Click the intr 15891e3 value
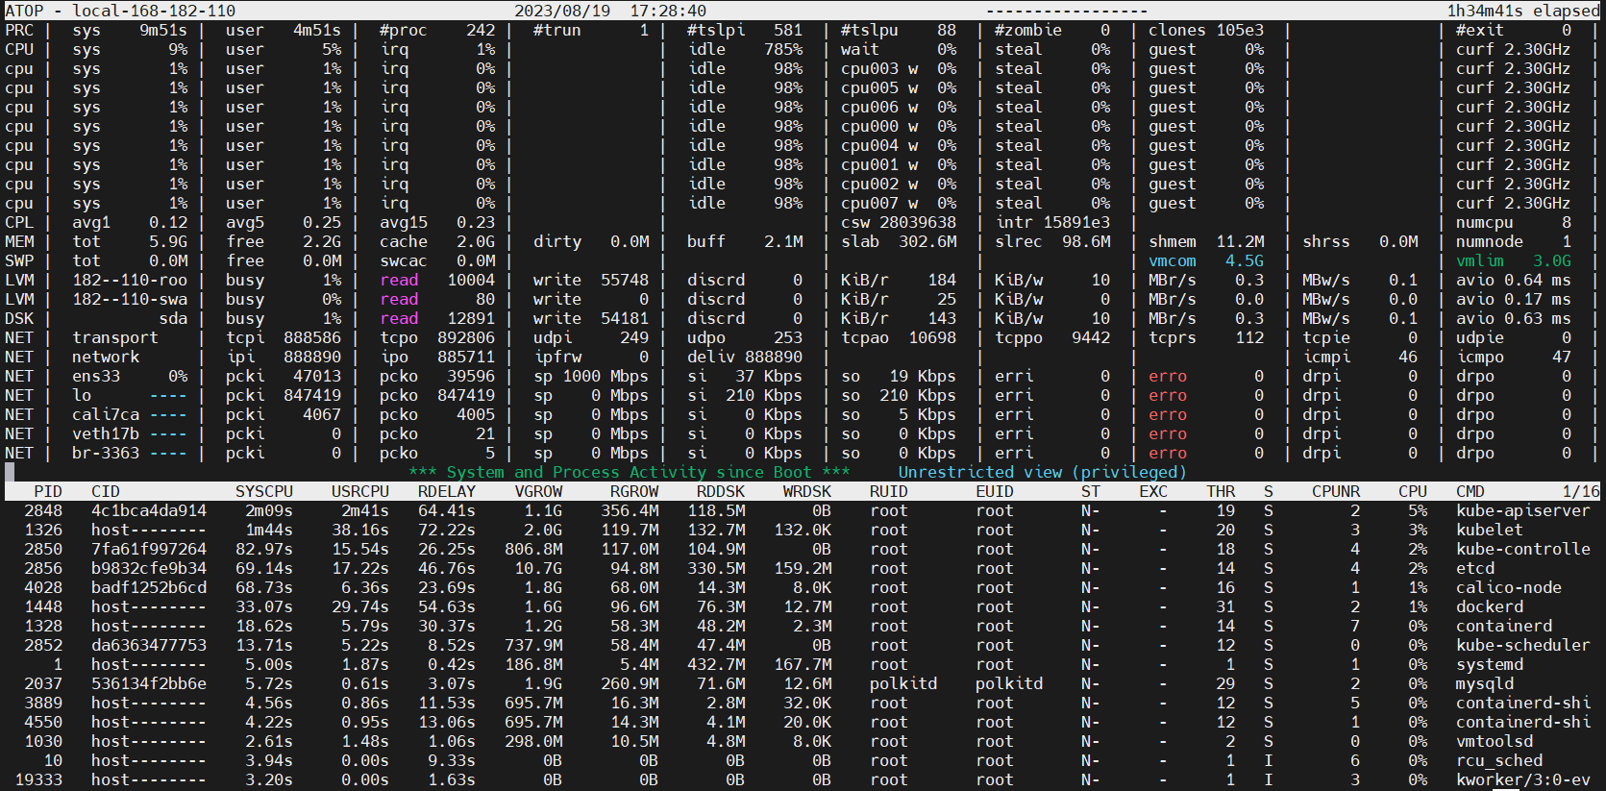The image size is (1606, 791). [x=1052, y=222]
